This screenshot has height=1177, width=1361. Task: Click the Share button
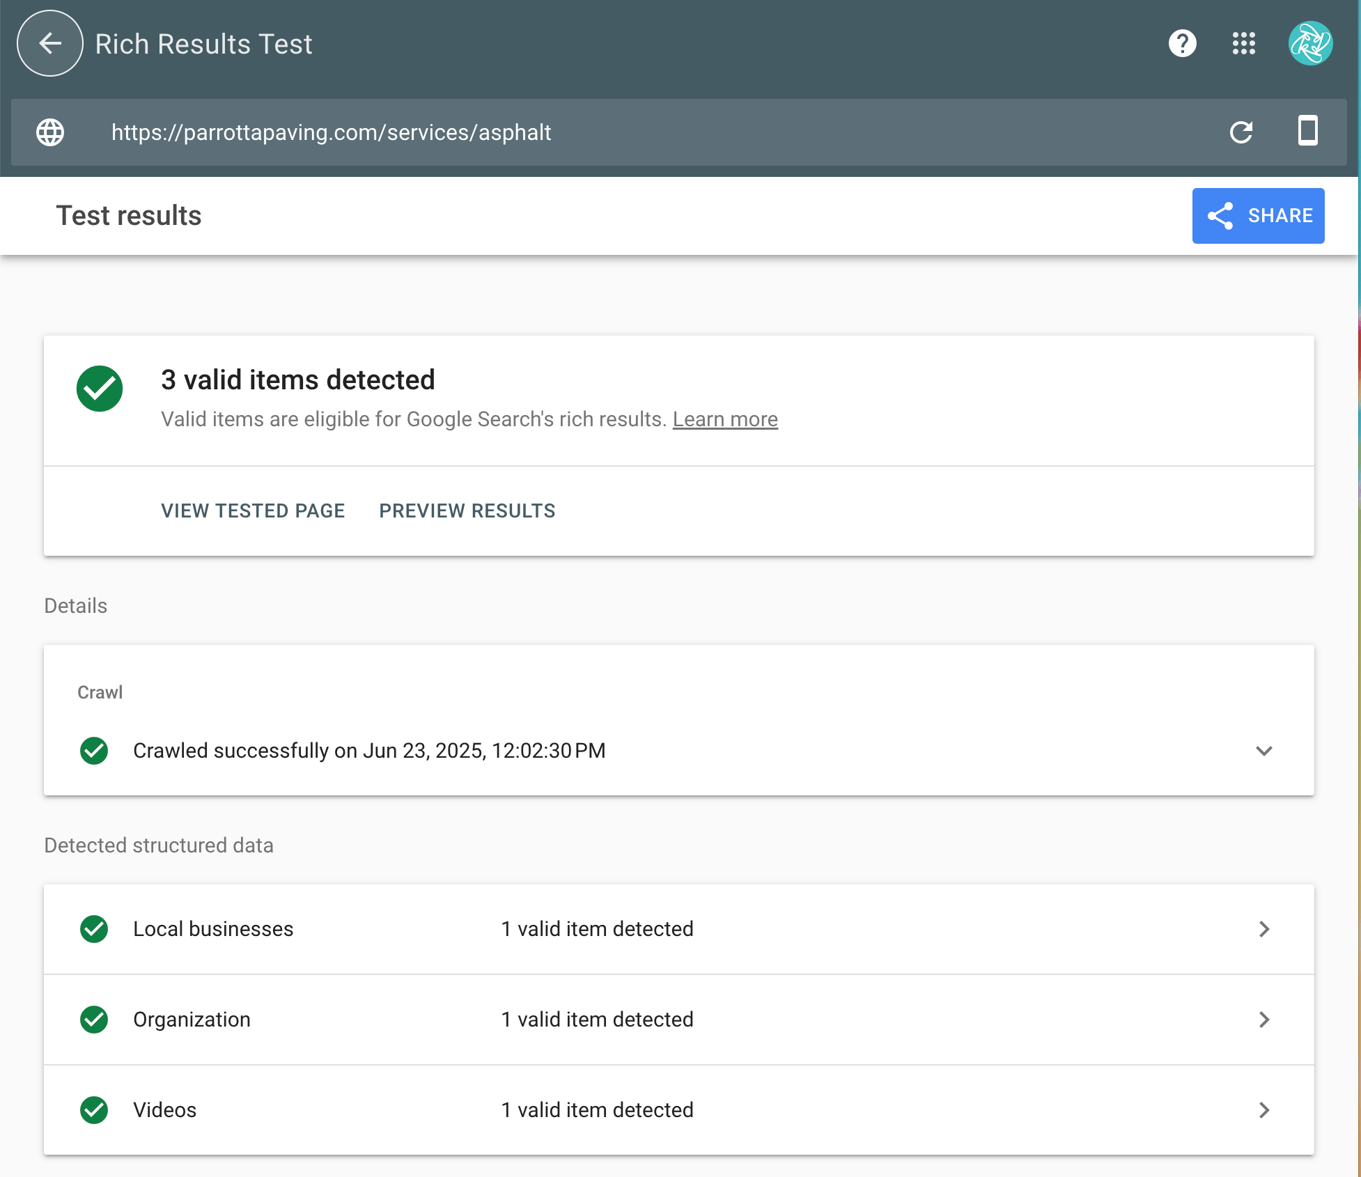click(x=1258, y=216)
